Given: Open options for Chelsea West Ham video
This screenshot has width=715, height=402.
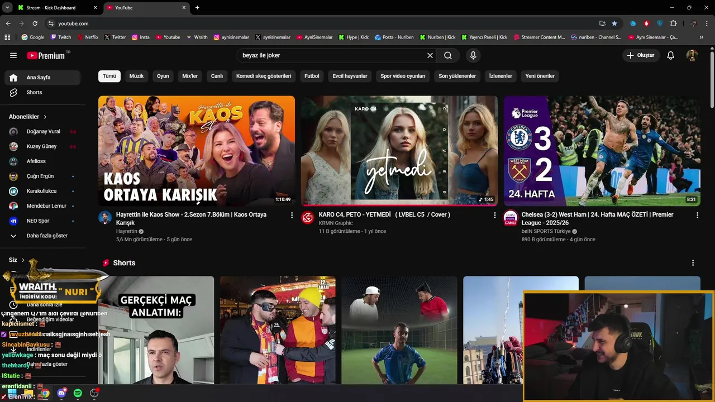Looking at the screenshot, I should pyautogui.click(x=697, y=215).
